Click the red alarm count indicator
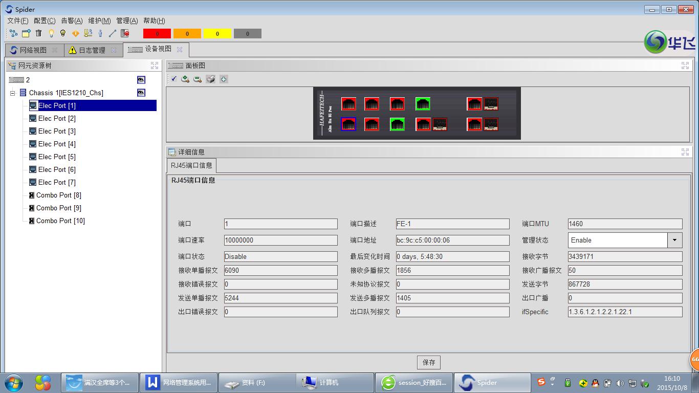Screen dimensions: 699x393 pyautogui.click(x=157, y=34)
